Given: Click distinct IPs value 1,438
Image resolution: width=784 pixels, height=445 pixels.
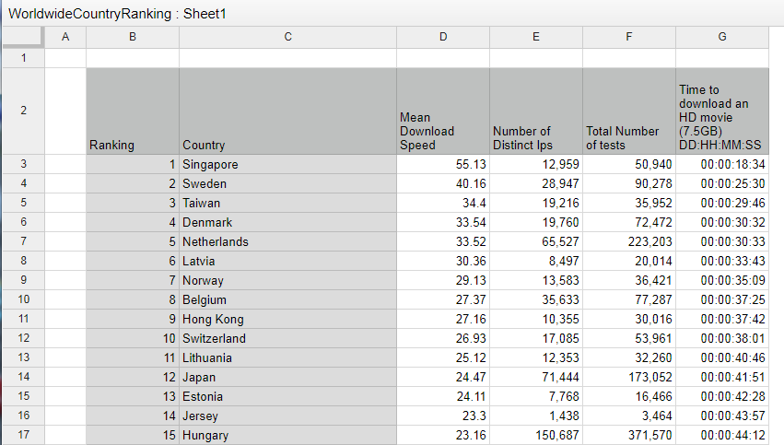Looking at the screenshot, I should [536, 416].
